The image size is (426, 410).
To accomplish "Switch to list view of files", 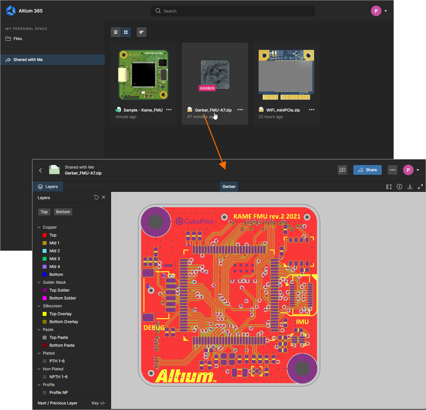I will pos(116,32).
